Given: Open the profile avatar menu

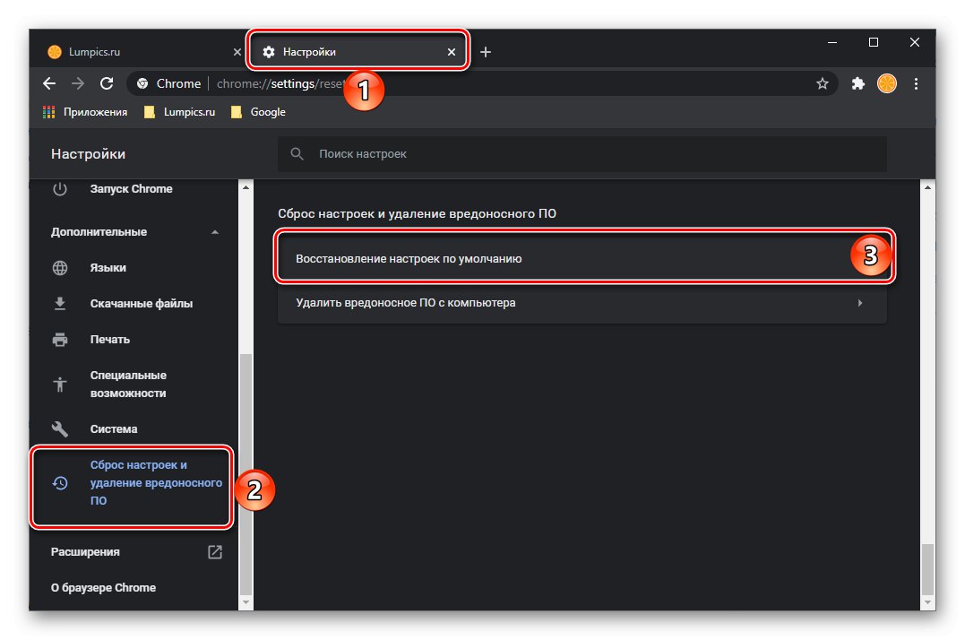Looking at the screenshot, I should 886,83.
